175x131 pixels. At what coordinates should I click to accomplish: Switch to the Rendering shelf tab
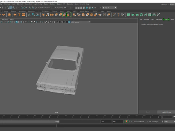tap(32, 11)
